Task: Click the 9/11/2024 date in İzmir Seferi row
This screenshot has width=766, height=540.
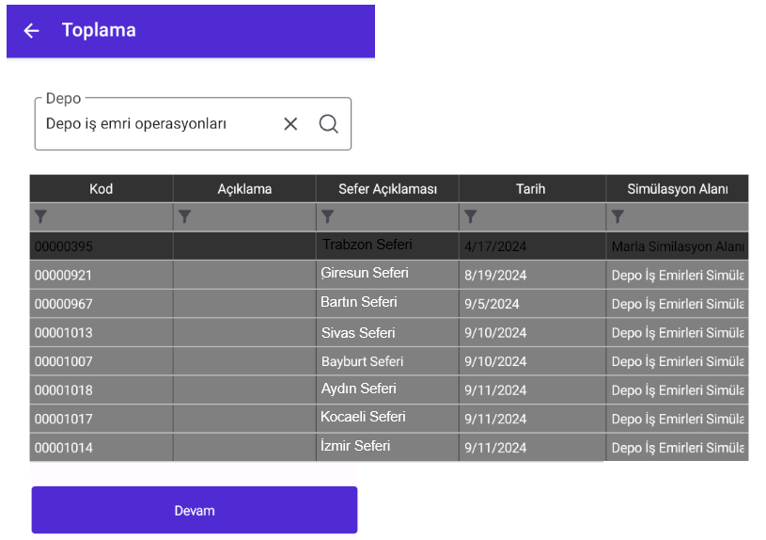Action: coord(495,448)
